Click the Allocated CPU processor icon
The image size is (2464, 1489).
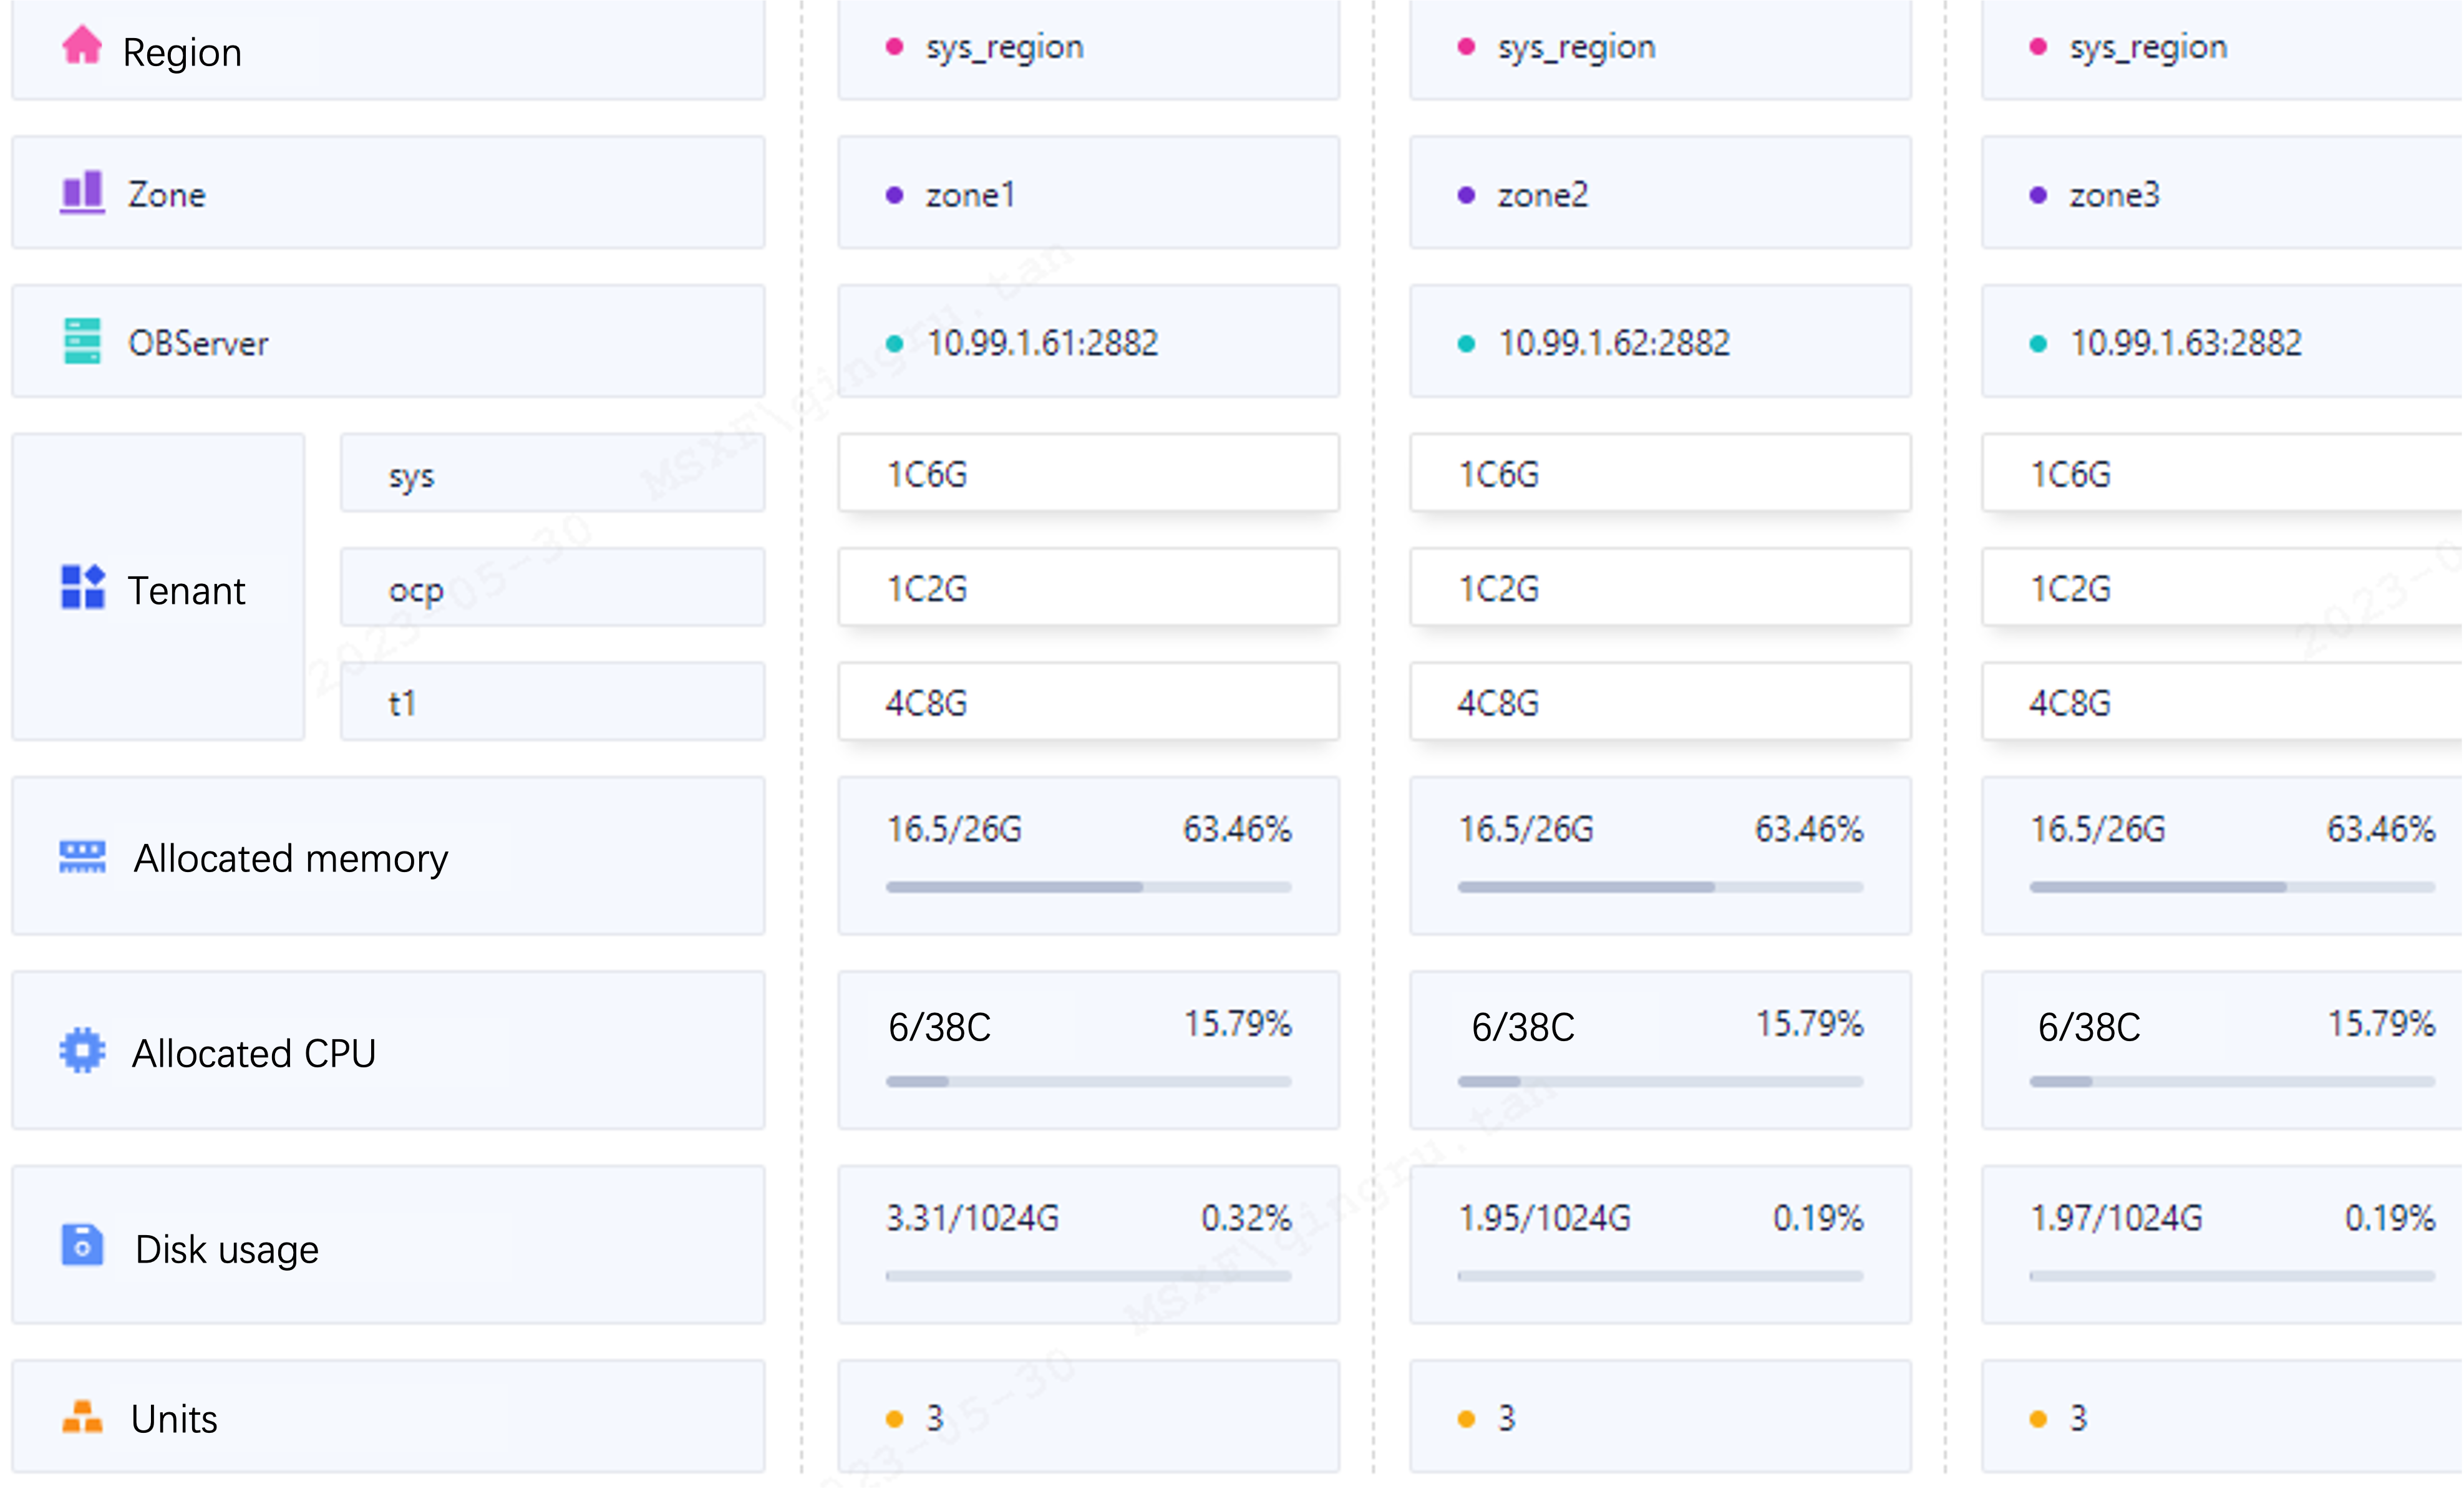pos(82,1051)
